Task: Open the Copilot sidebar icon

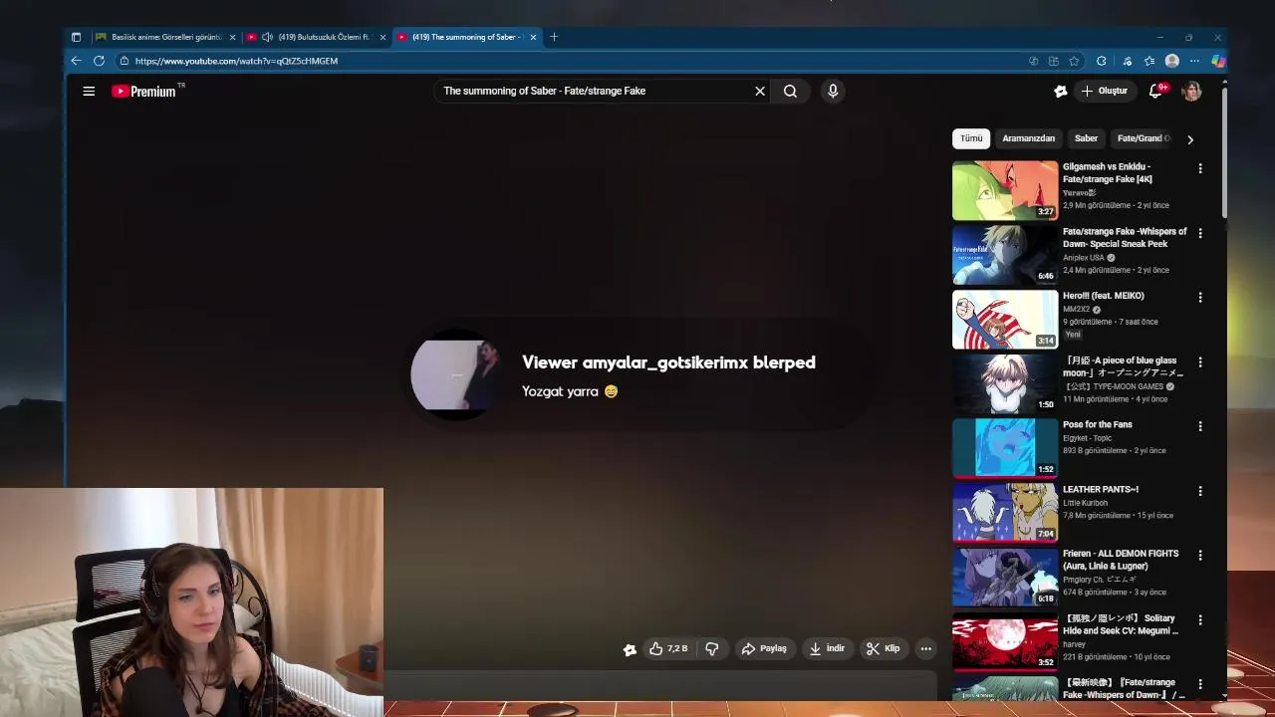Action: click(x=1217, y=61)
